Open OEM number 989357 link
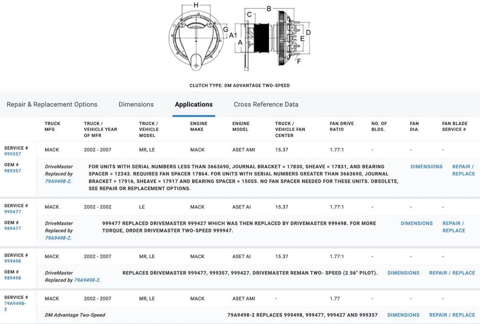 click(12, 171)
